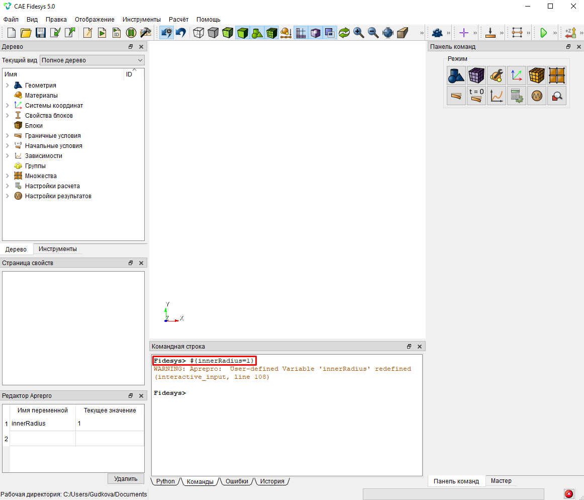Expand the Граничные условия tree node
Viewport: 584px width, 500px height.
pyautogui.click(x=7, y=136)
